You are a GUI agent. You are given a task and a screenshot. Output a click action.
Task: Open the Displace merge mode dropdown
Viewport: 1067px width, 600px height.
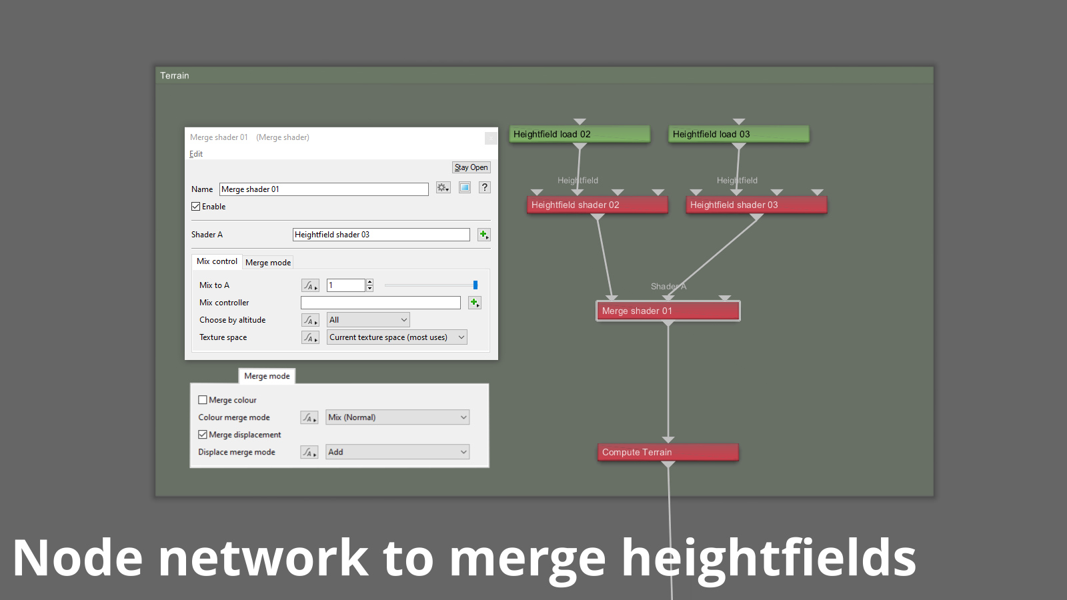[x=397, y=452]
